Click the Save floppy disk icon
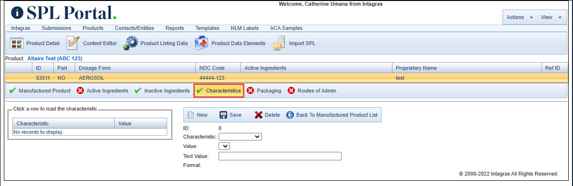573x186 pixels. point(223,115)
